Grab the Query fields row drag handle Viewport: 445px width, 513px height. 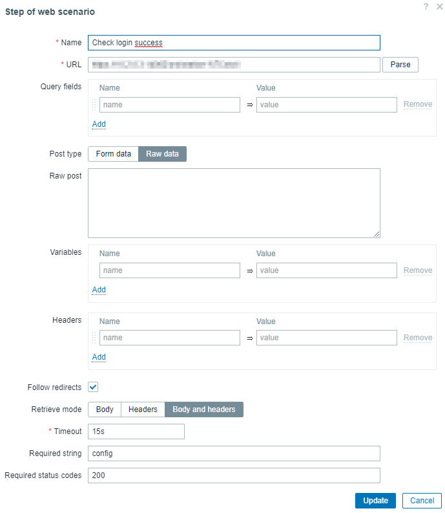(x=94, y=105)
